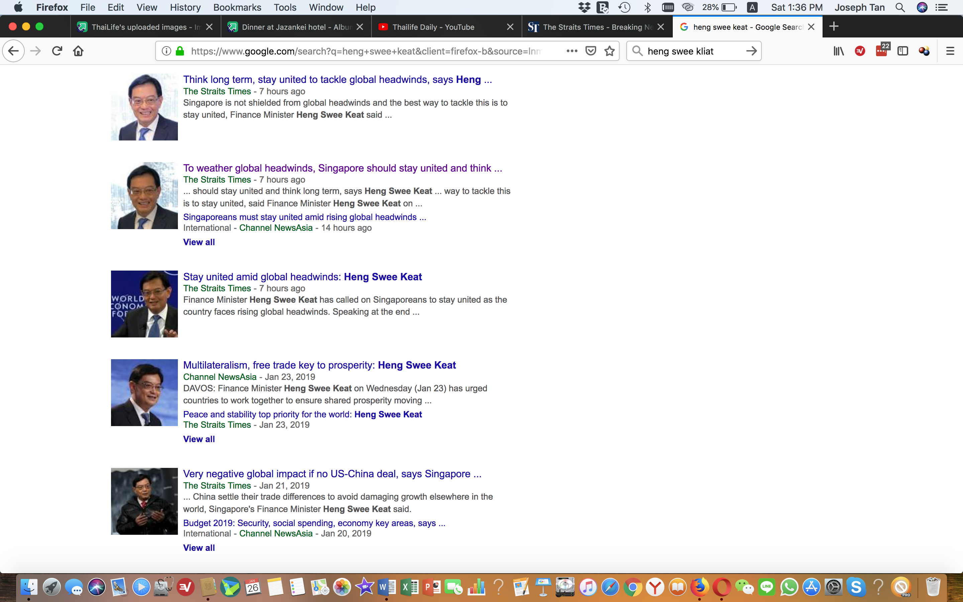This screenshot has width=963, height=602.
Task: Click View all under Peace and stability link
Action: 199,439
